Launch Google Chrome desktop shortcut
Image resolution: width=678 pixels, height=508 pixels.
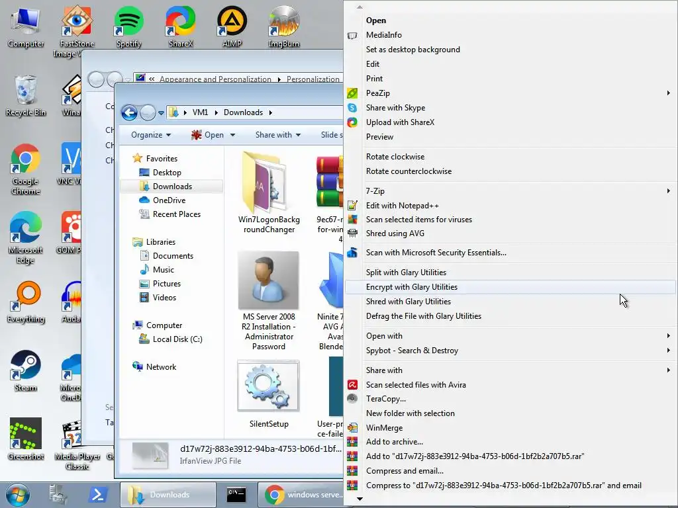click(x=26, y=169)
